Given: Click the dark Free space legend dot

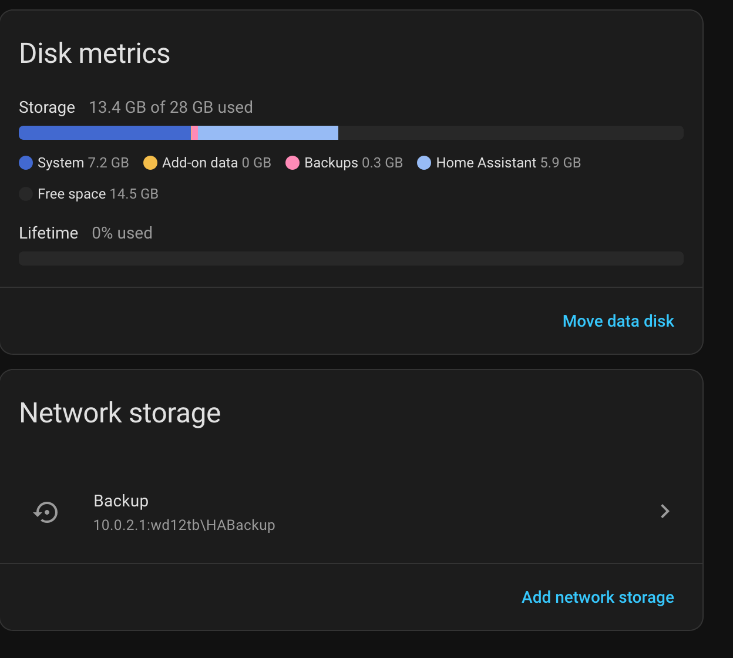Looking at the screenshot, I should [26, 194].
